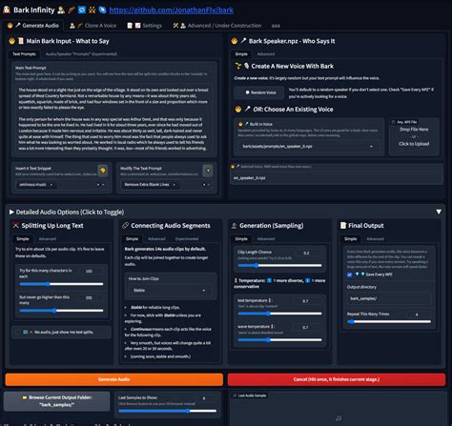This screenshot has height=426, width=452.
Task: Click the 205 max characters number field
Action: (92, 297)
